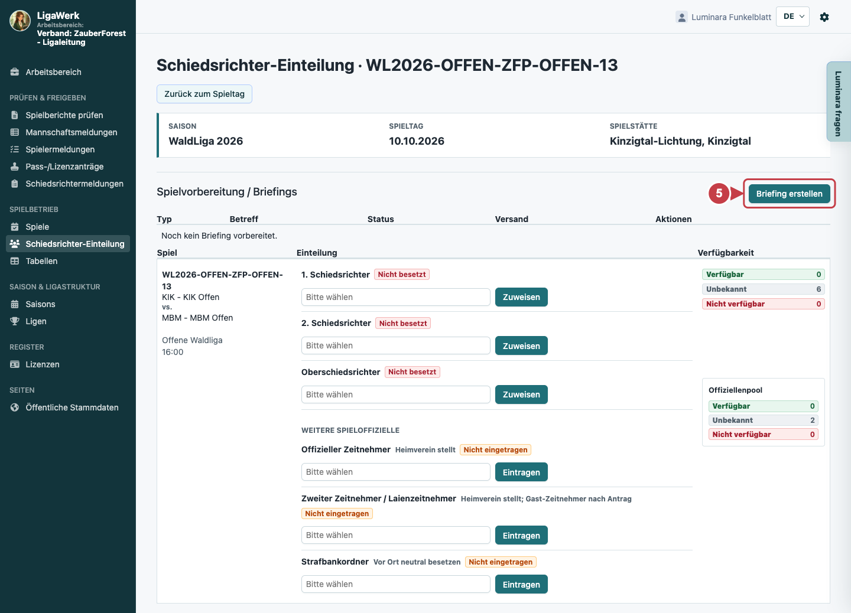Open the settings gear icon
851x613 pixels.
(824, 17)
